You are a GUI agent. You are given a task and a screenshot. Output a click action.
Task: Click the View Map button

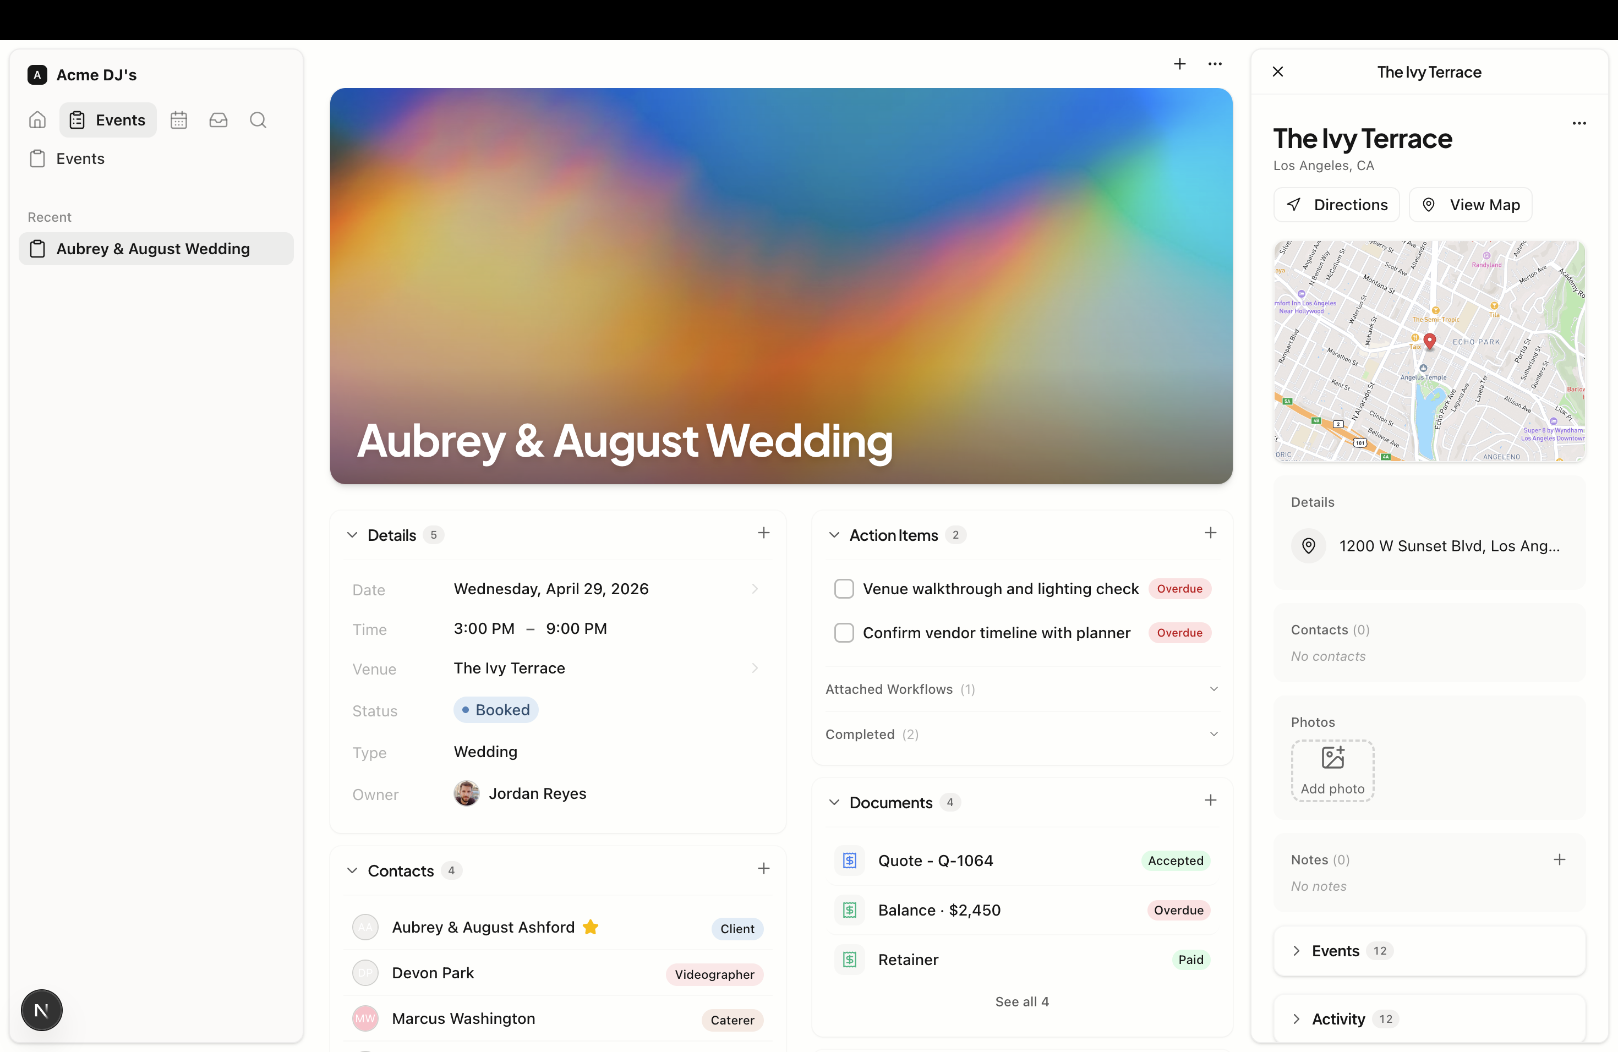click(1471, 205)
